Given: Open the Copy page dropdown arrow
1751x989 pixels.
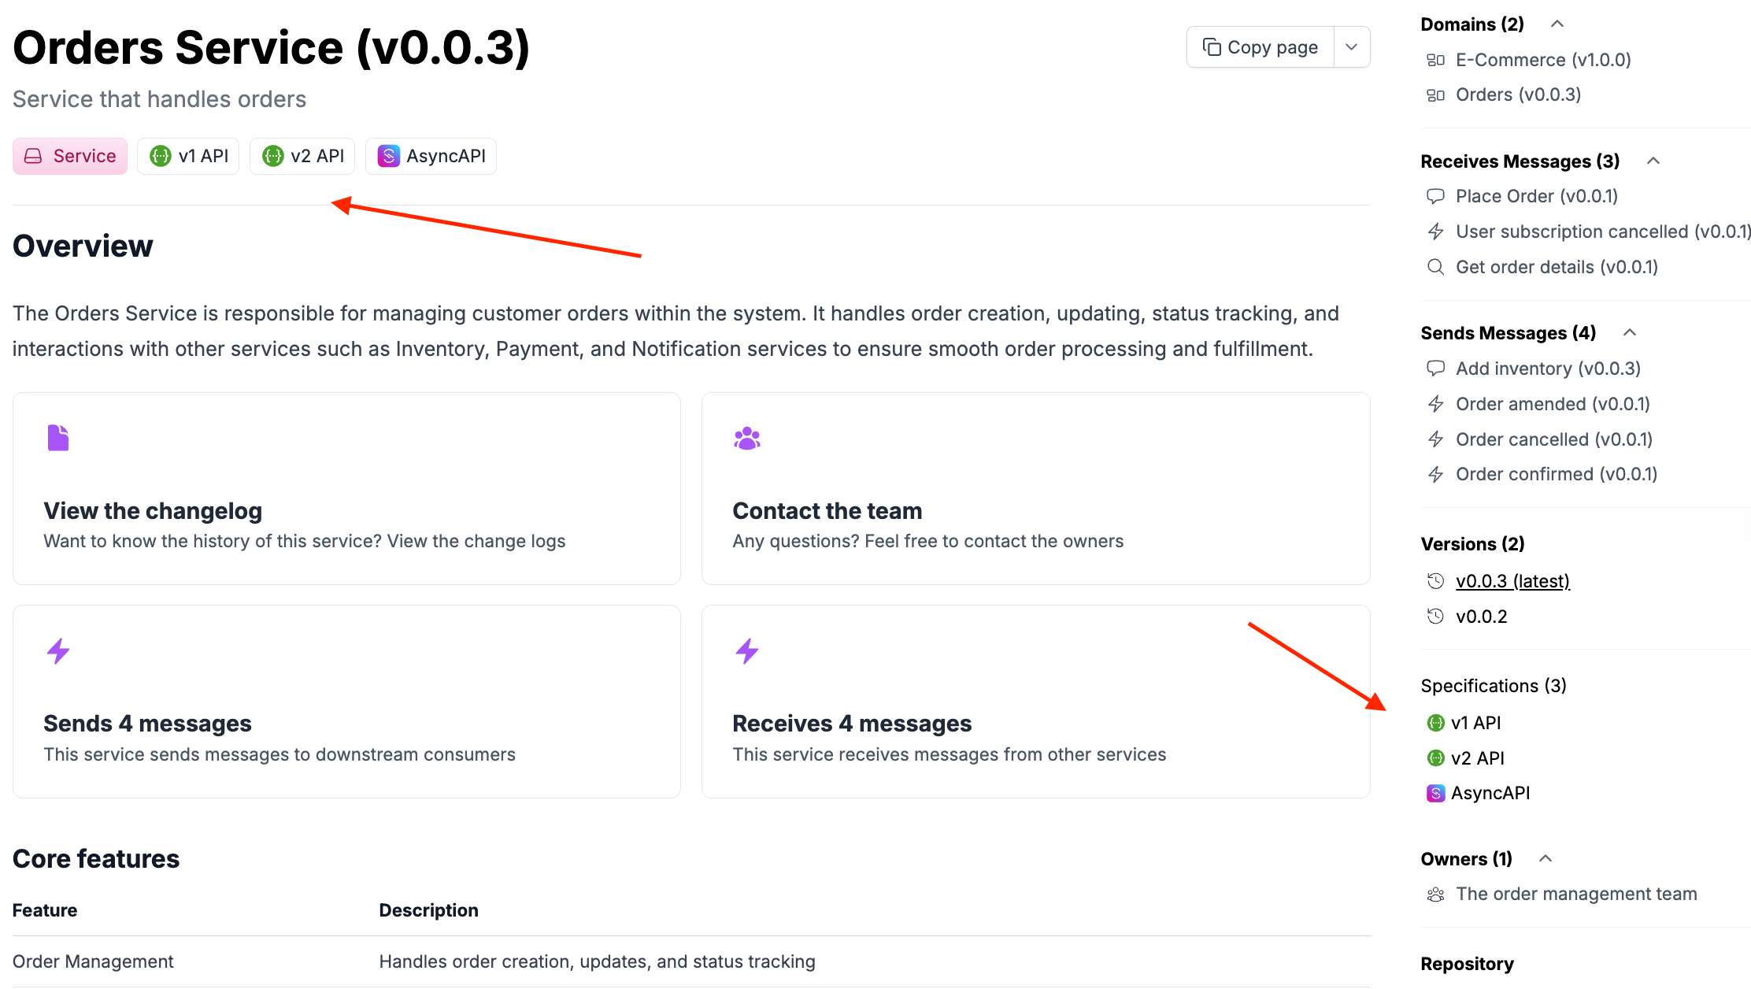Looking at the screenshot, I should [x=1351, y=46].
